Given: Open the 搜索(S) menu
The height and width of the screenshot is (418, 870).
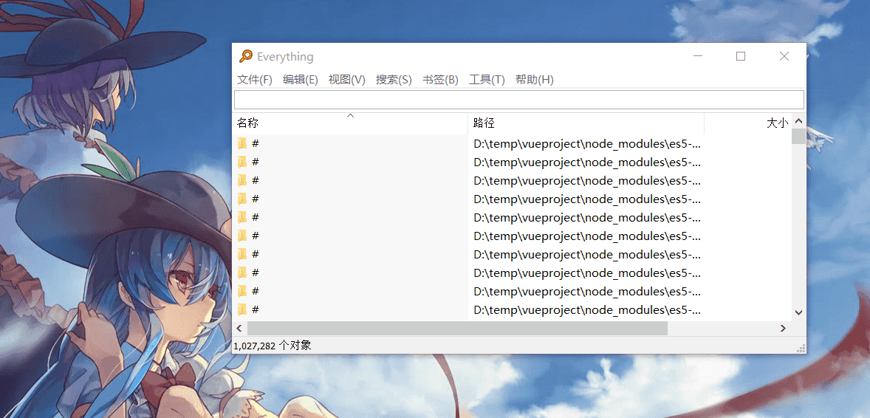Looking at the screenshot, I should [x=394, y=80].
